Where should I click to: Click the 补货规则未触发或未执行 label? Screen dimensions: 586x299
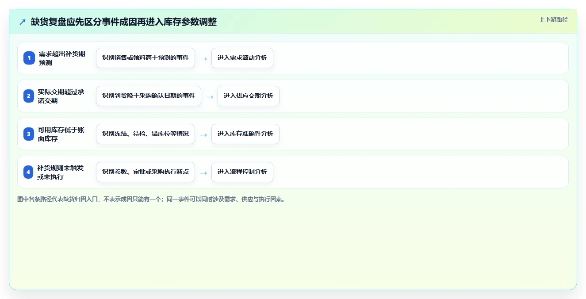(60, 172)
